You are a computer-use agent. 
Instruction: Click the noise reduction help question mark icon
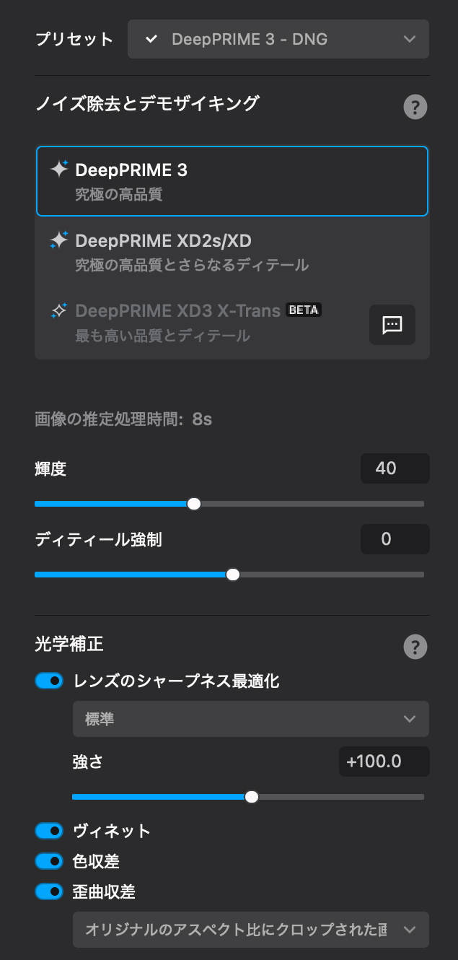415,107
